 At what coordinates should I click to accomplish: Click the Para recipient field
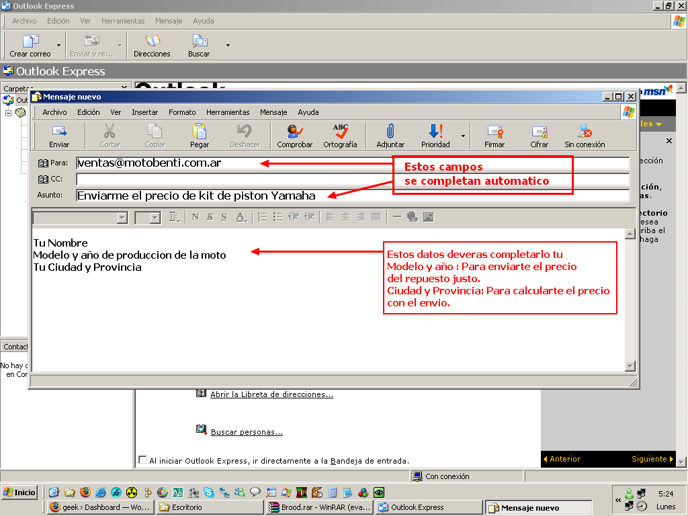pyautogui.click(x=353, y=163)
